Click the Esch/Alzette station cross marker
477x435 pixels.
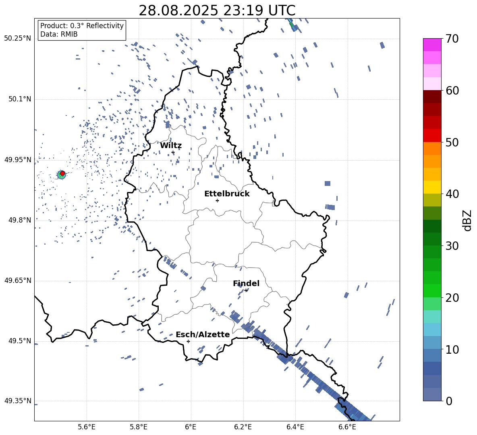click(x=188, y=341)
